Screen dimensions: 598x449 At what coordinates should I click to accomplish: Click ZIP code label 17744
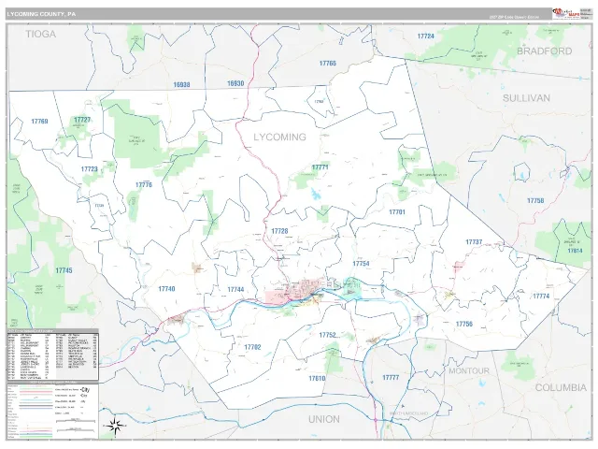click(235, 289)
